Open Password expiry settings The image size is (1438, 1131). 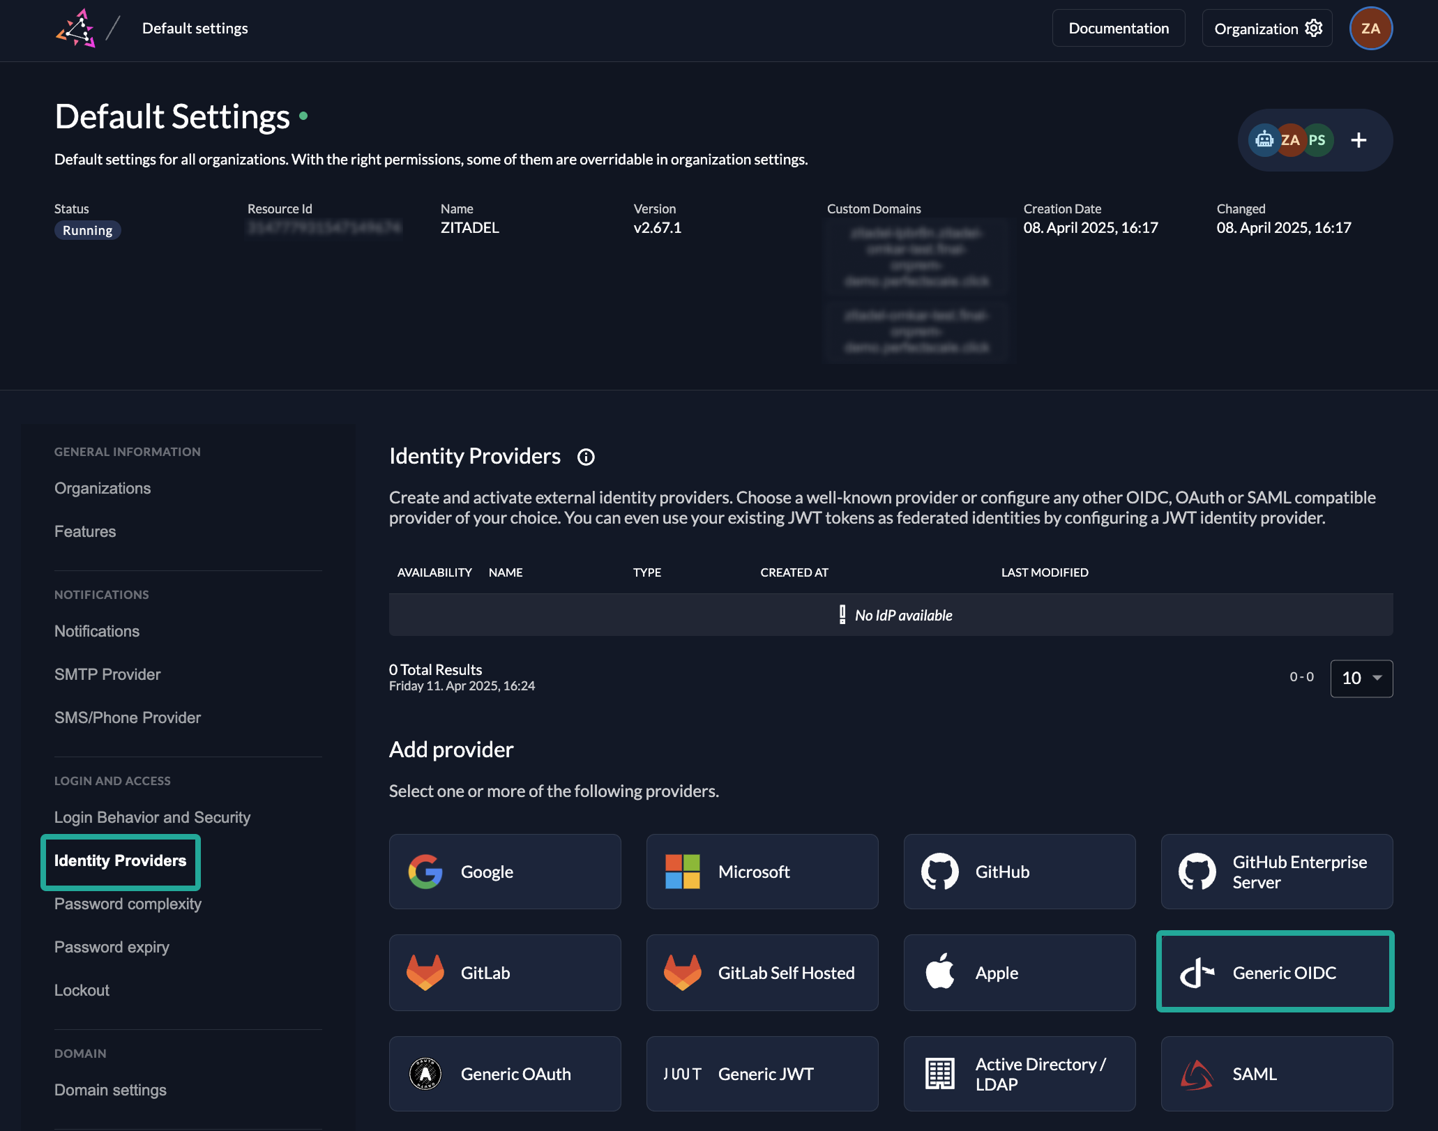(x=112, y=947)
